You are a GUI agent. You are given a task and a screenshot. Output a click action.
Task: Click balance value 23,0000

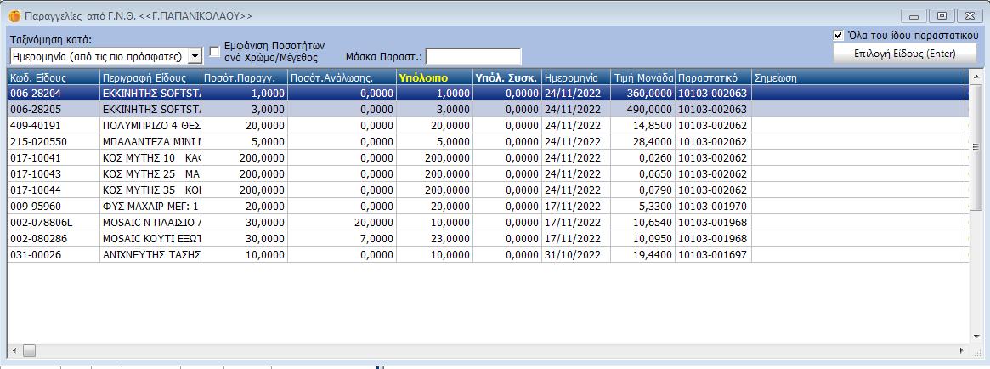pos(450,238)
